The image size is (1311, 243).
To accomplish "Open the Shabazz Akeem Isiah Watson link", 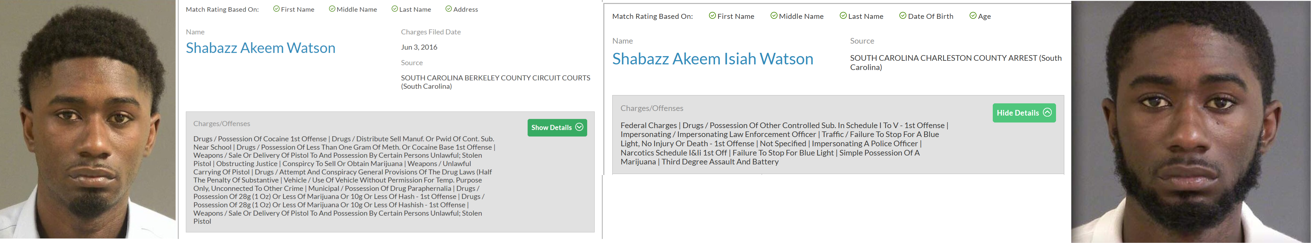I will click(713, 59).
